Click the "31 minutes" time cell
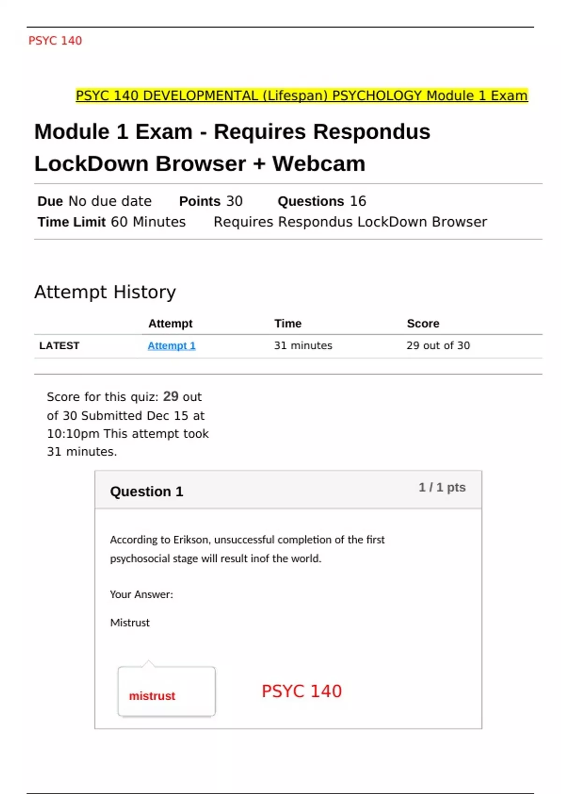 pyautogui.click(x=303, y=346)
